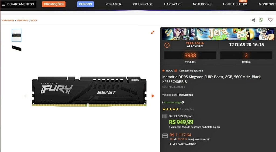276x152 pixels.
Task: Select the first RAM thumbnail image
Action: (x=16, y=35)
